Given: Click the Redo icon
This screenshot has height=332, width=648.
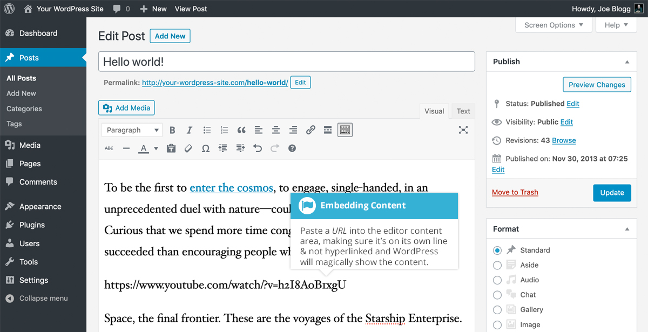Looking at the screenshot, I should tap(275, 148).
